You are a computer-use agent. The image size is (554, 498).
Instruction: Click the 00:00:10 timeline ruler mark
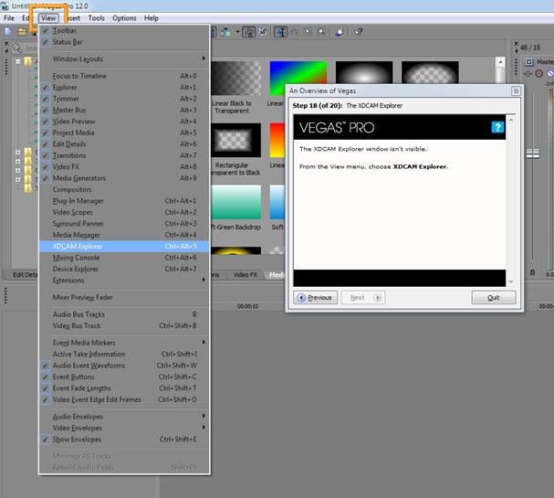click(247, 306)
